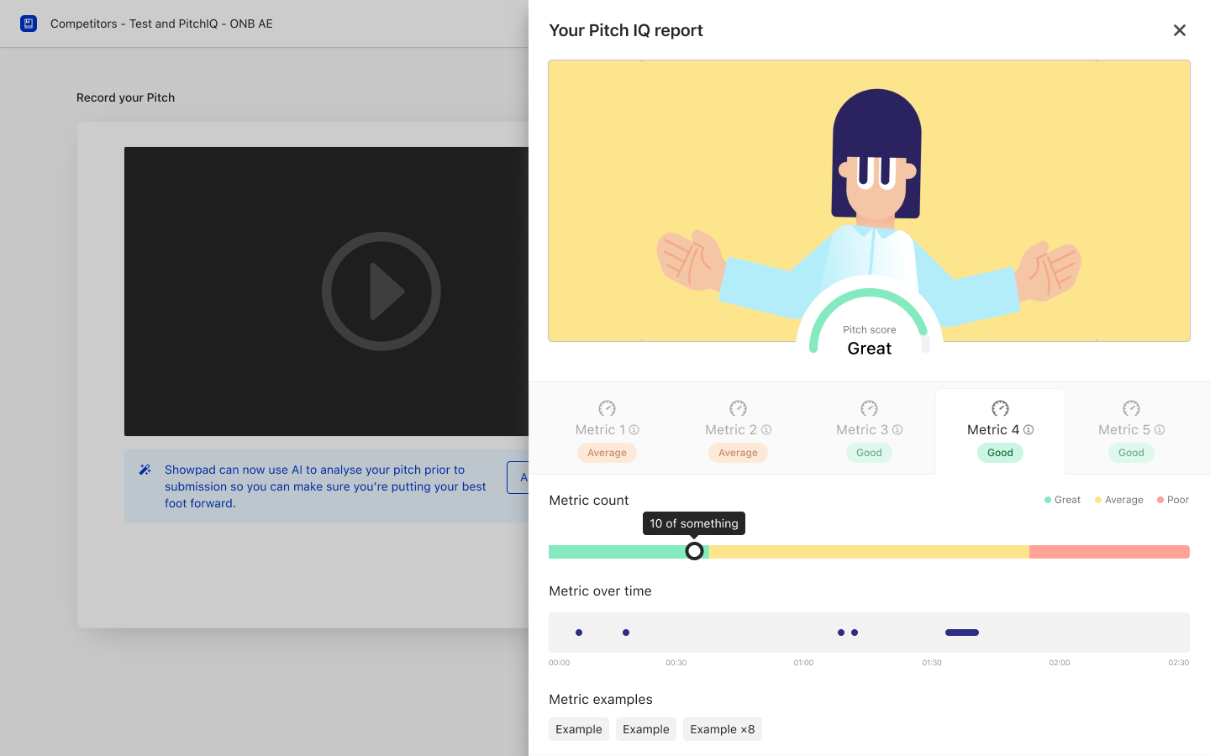The width and height of the screenshot is (1210, 756).
Task: Click the Metric 3 gauge icon
Action: point(869,408)
